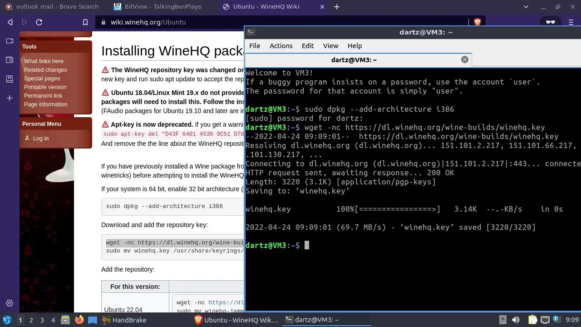Click the terminal window icon in title bar
Screen dimensions: 581x327
pyautogui.click(x=251, y=32)
